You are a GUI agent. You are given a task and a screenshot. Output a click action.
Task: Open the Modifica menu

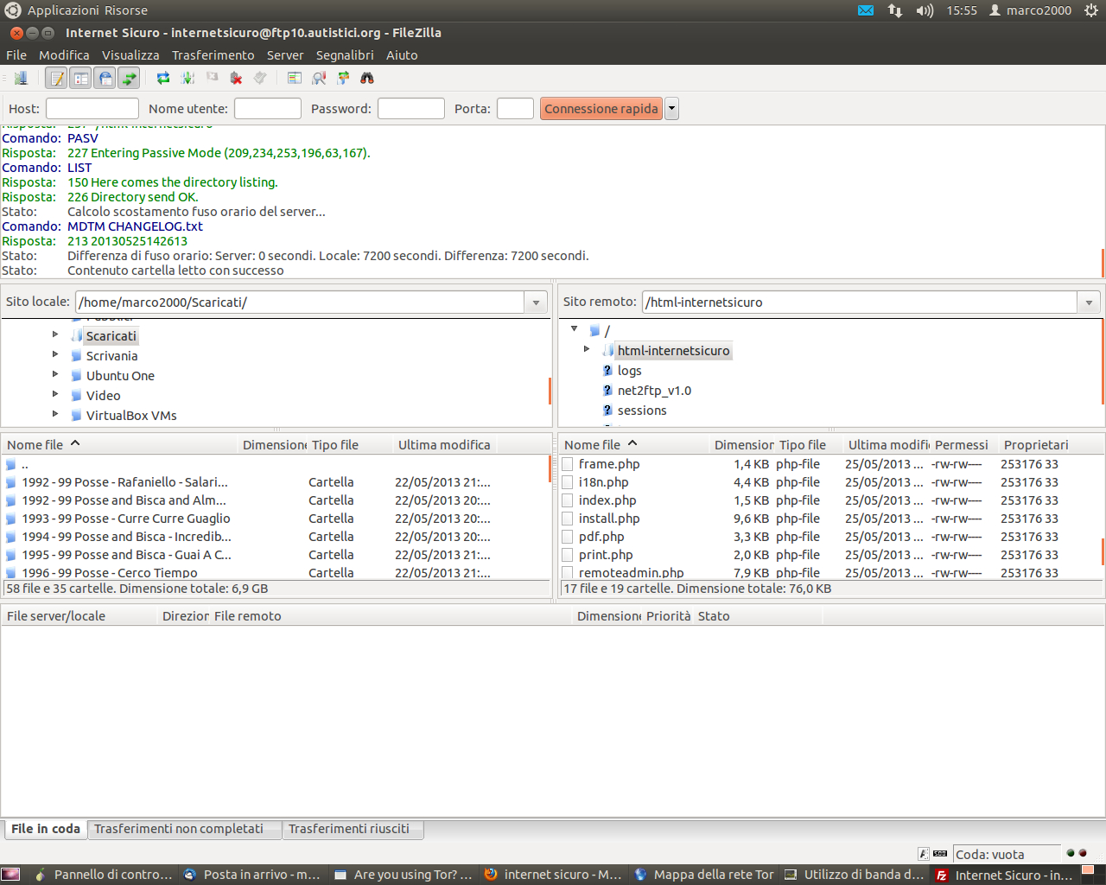coord(64,55)
